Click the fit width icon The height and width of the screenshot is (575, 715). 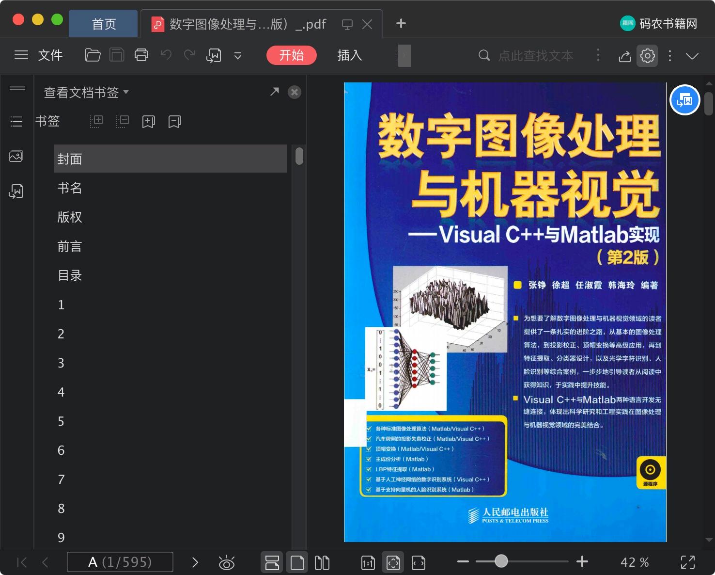[419, 562]
